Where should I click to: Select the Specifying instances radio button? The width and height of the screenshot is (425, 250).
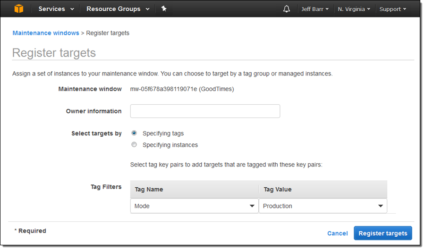pos(134,145)
